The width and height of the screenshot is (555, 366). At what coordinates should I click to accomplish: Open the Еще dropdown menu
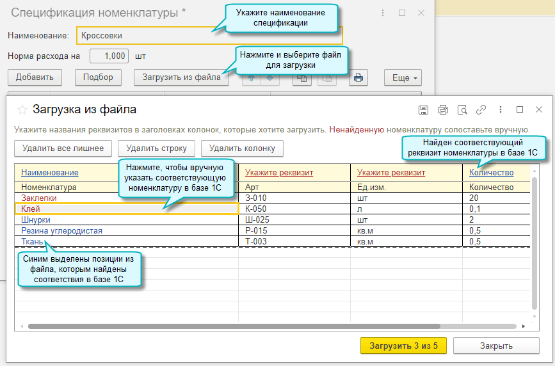tap(403, 77)
